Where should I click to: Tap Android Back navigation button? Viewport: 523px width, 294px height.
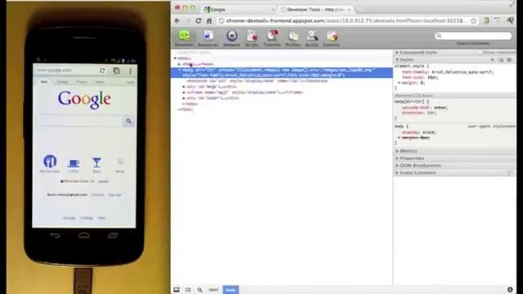point(56,235)
